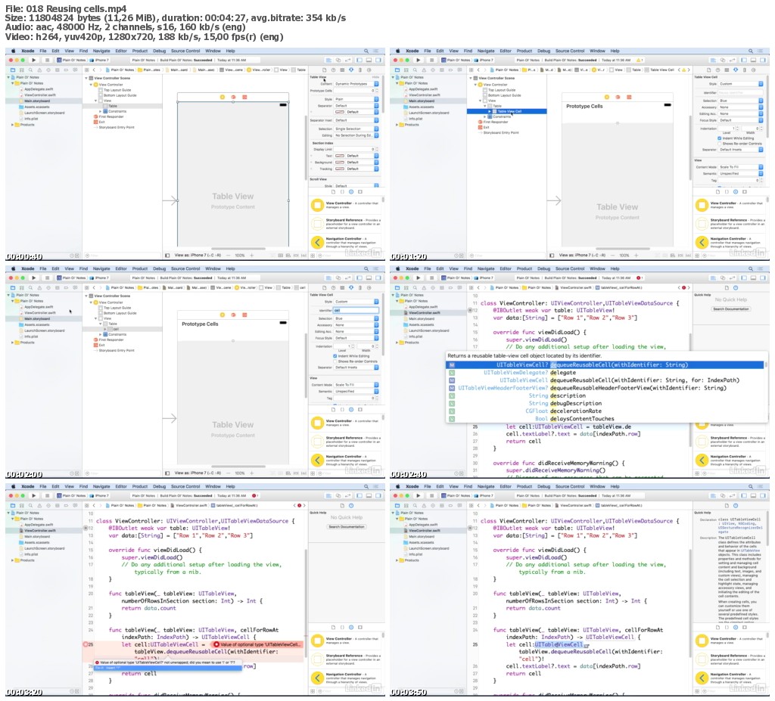Toggle Shows Re-order Controls in 00:02:00 frame
This screenshot has width=775, height=701.
[x=335, y=361]
